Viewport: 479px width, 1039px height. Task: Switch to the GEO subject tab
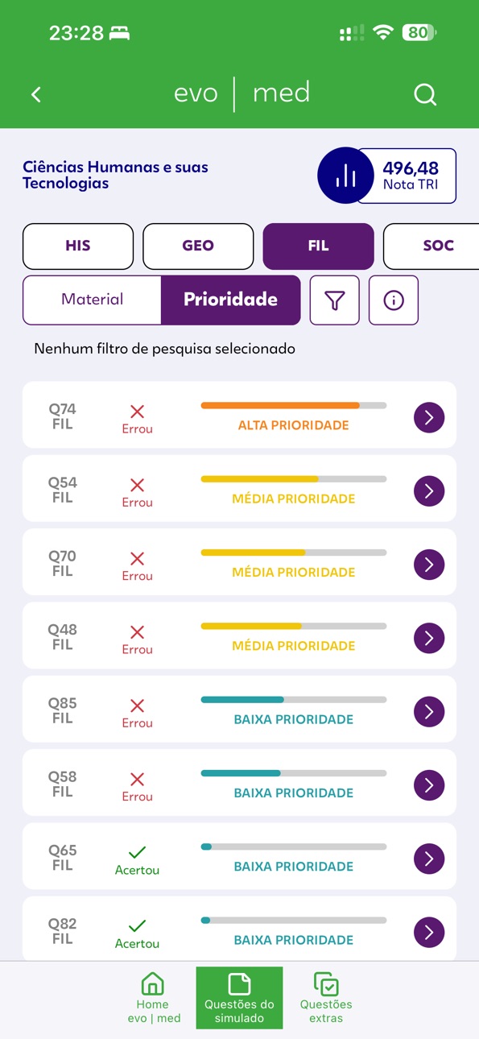click(198, 246)
